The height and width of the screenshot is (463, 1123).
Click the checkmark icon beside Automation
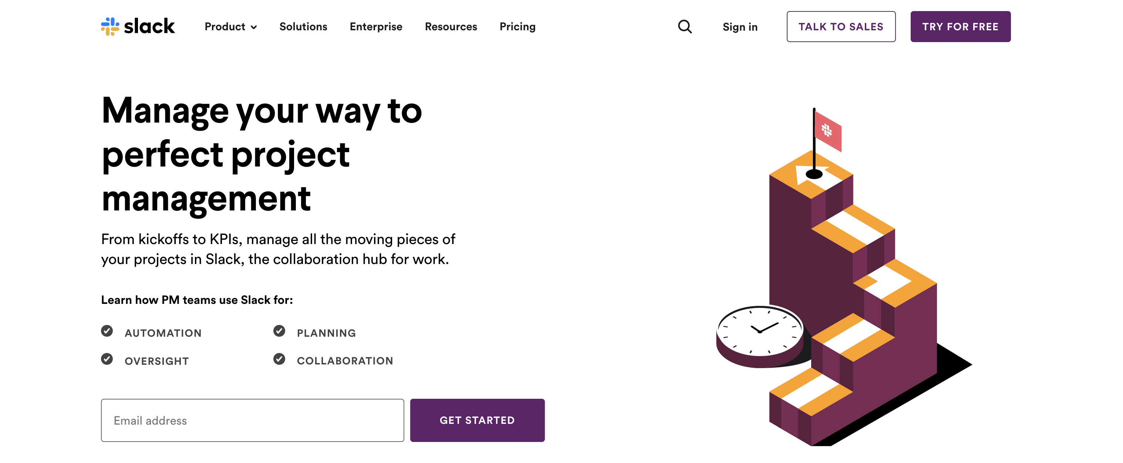click(x=107, y=331)
